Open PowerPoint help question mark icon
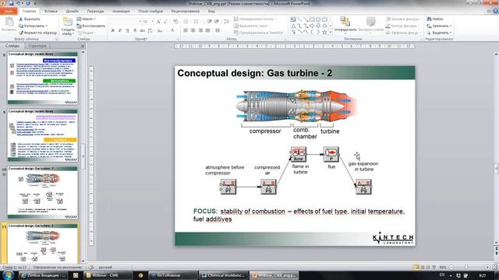Viewport: 499px width, 280px height. [495, 11]
